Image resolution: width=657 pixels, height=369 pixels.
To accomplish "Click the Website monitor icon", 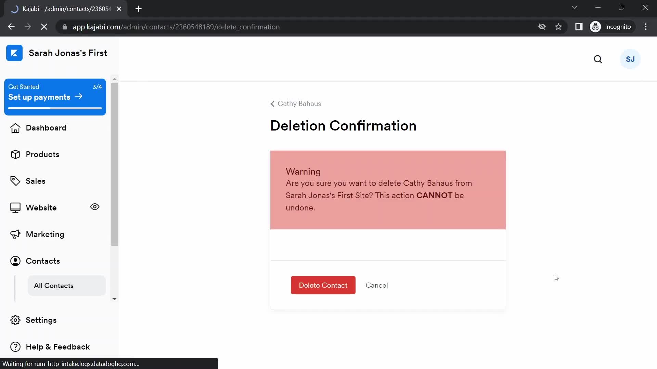I will coord(15,208).
